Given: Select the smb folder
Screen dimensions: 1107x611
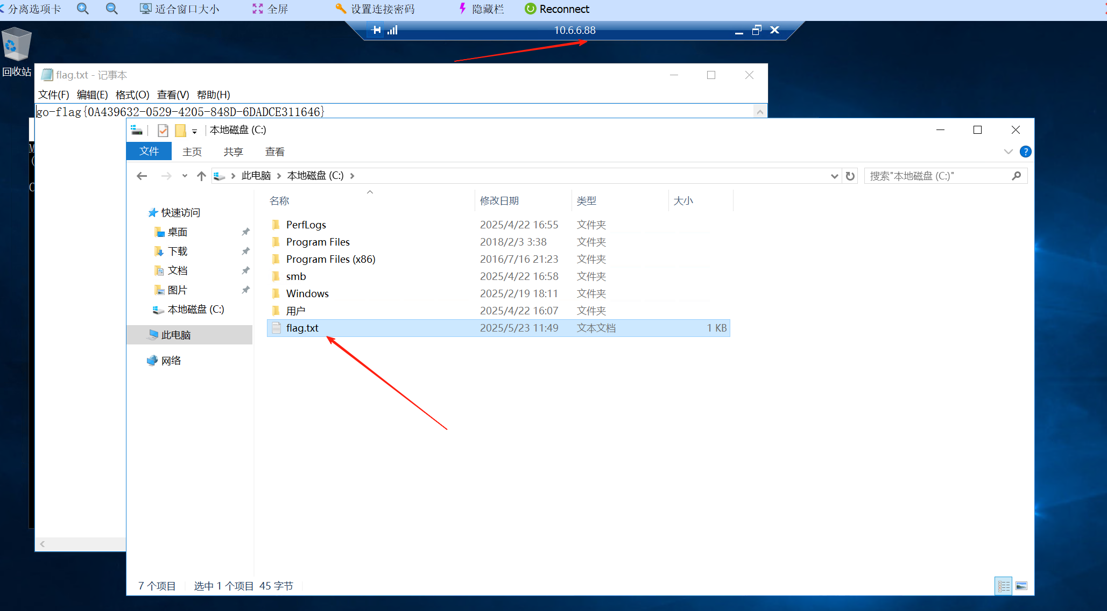Looking at the screenshot, I should (296, 276).
